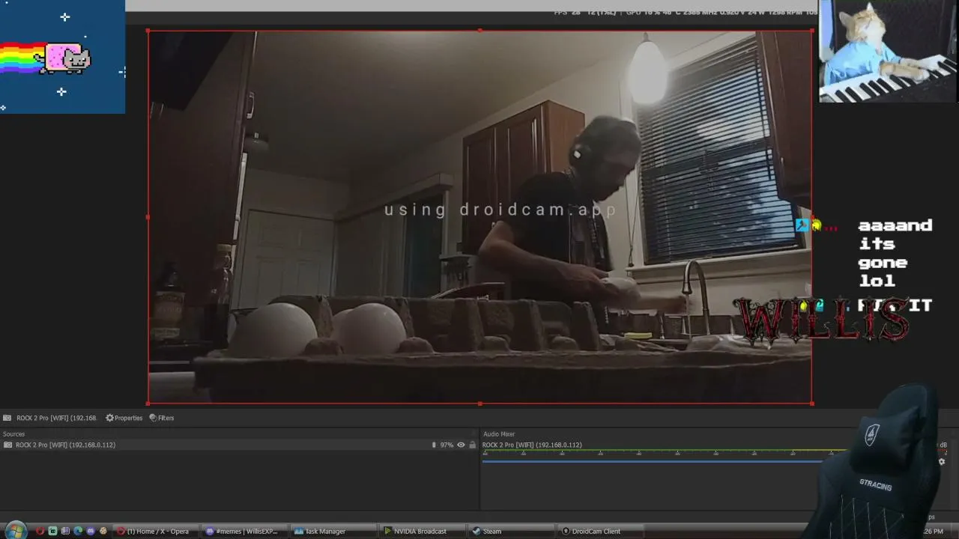
Task: Launch Edge browser from the quick launch icons
Action: [78, 531]
